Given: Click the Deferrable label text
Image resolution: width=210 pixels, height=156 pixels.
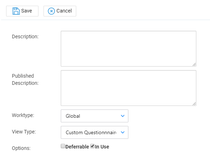Looking at the screenshot, I should tap(77, 147).
